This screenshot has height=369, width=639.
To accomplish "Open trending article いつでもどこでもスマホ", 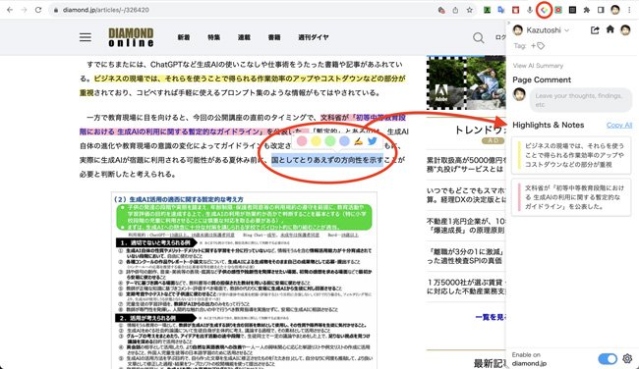I will pos(466,195).
